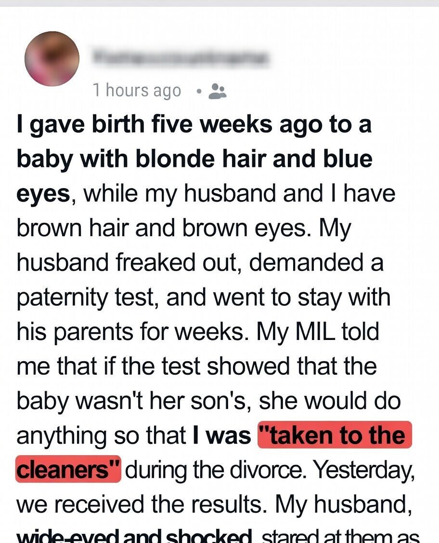
Task: Open the blurred poster username
Action: pyautogui.click(x=180, y=58)
